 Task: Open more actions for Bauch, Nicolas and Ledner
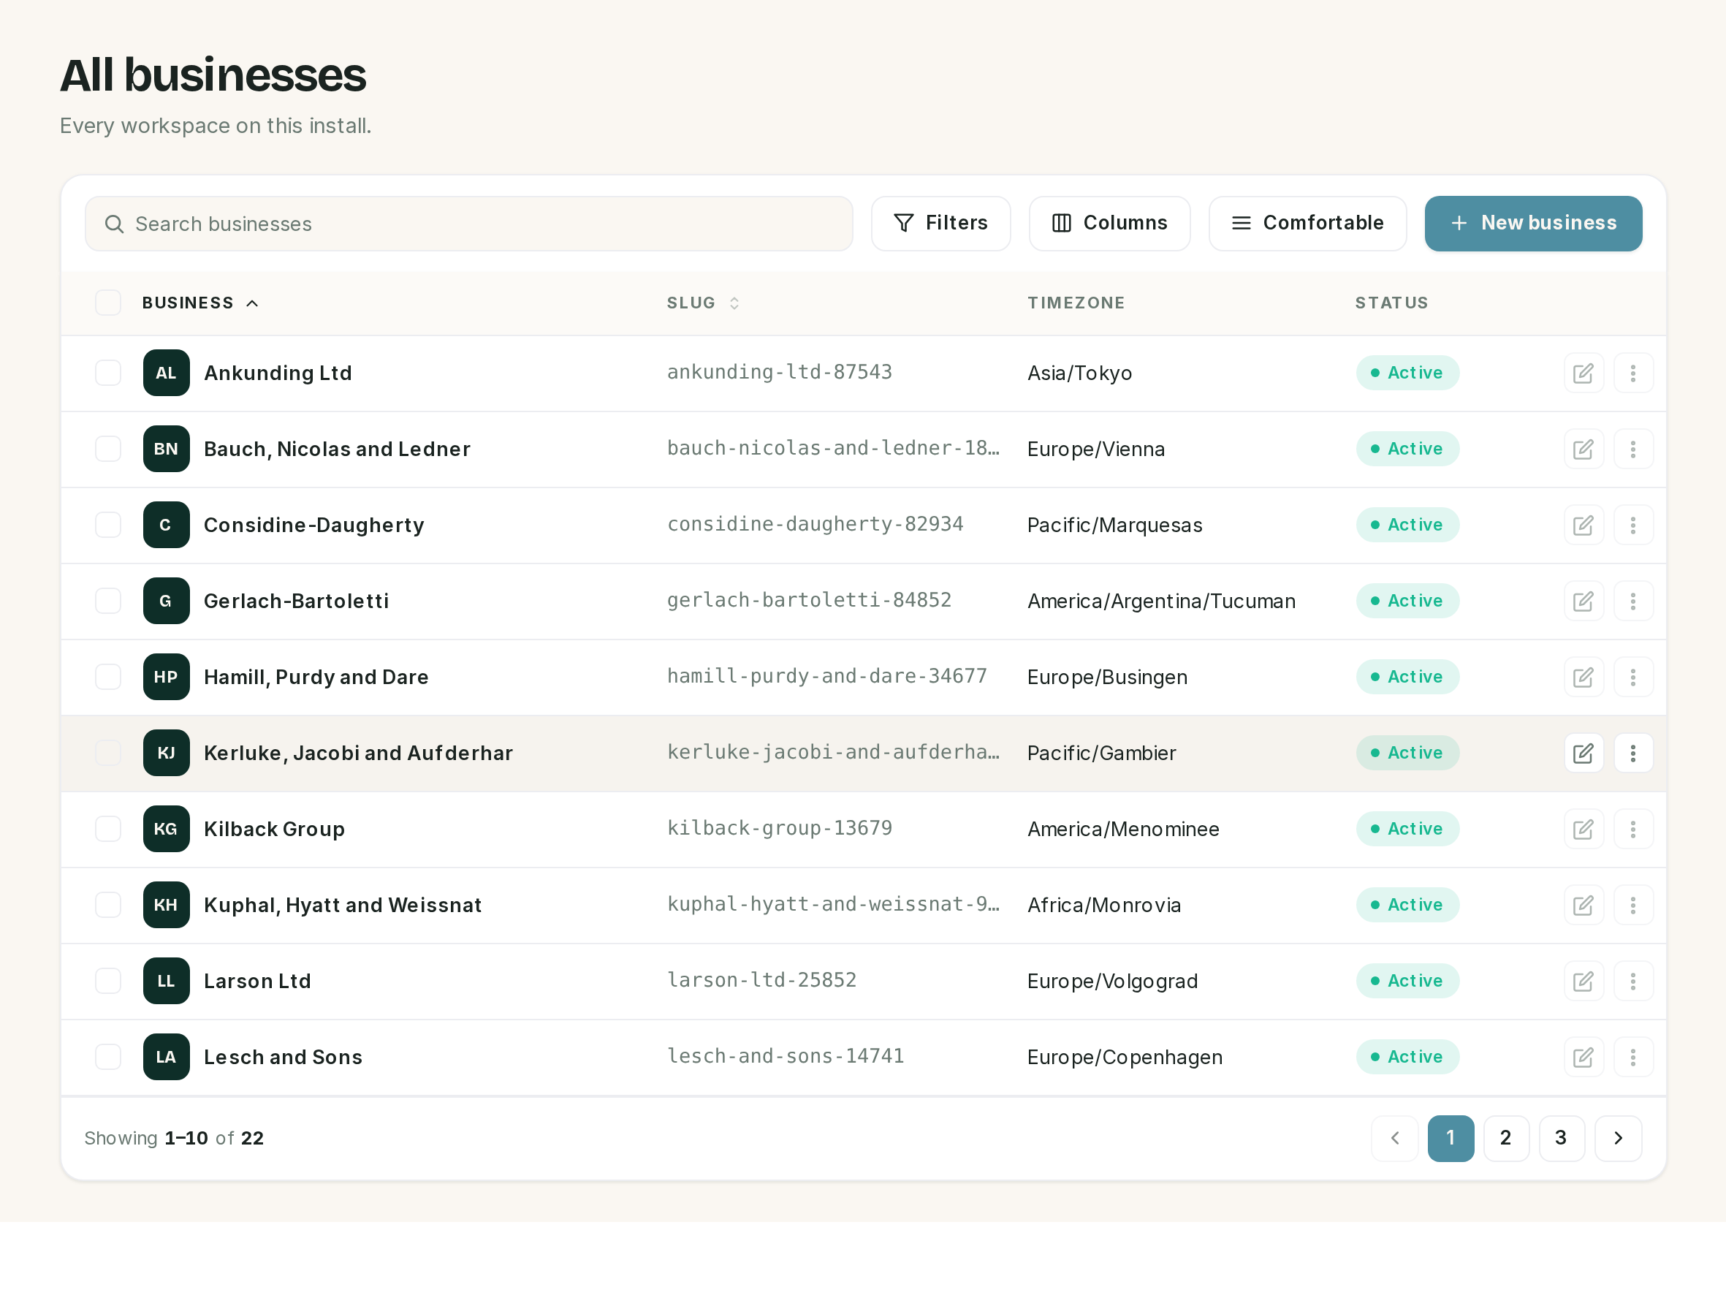[x=1632, y=449]
